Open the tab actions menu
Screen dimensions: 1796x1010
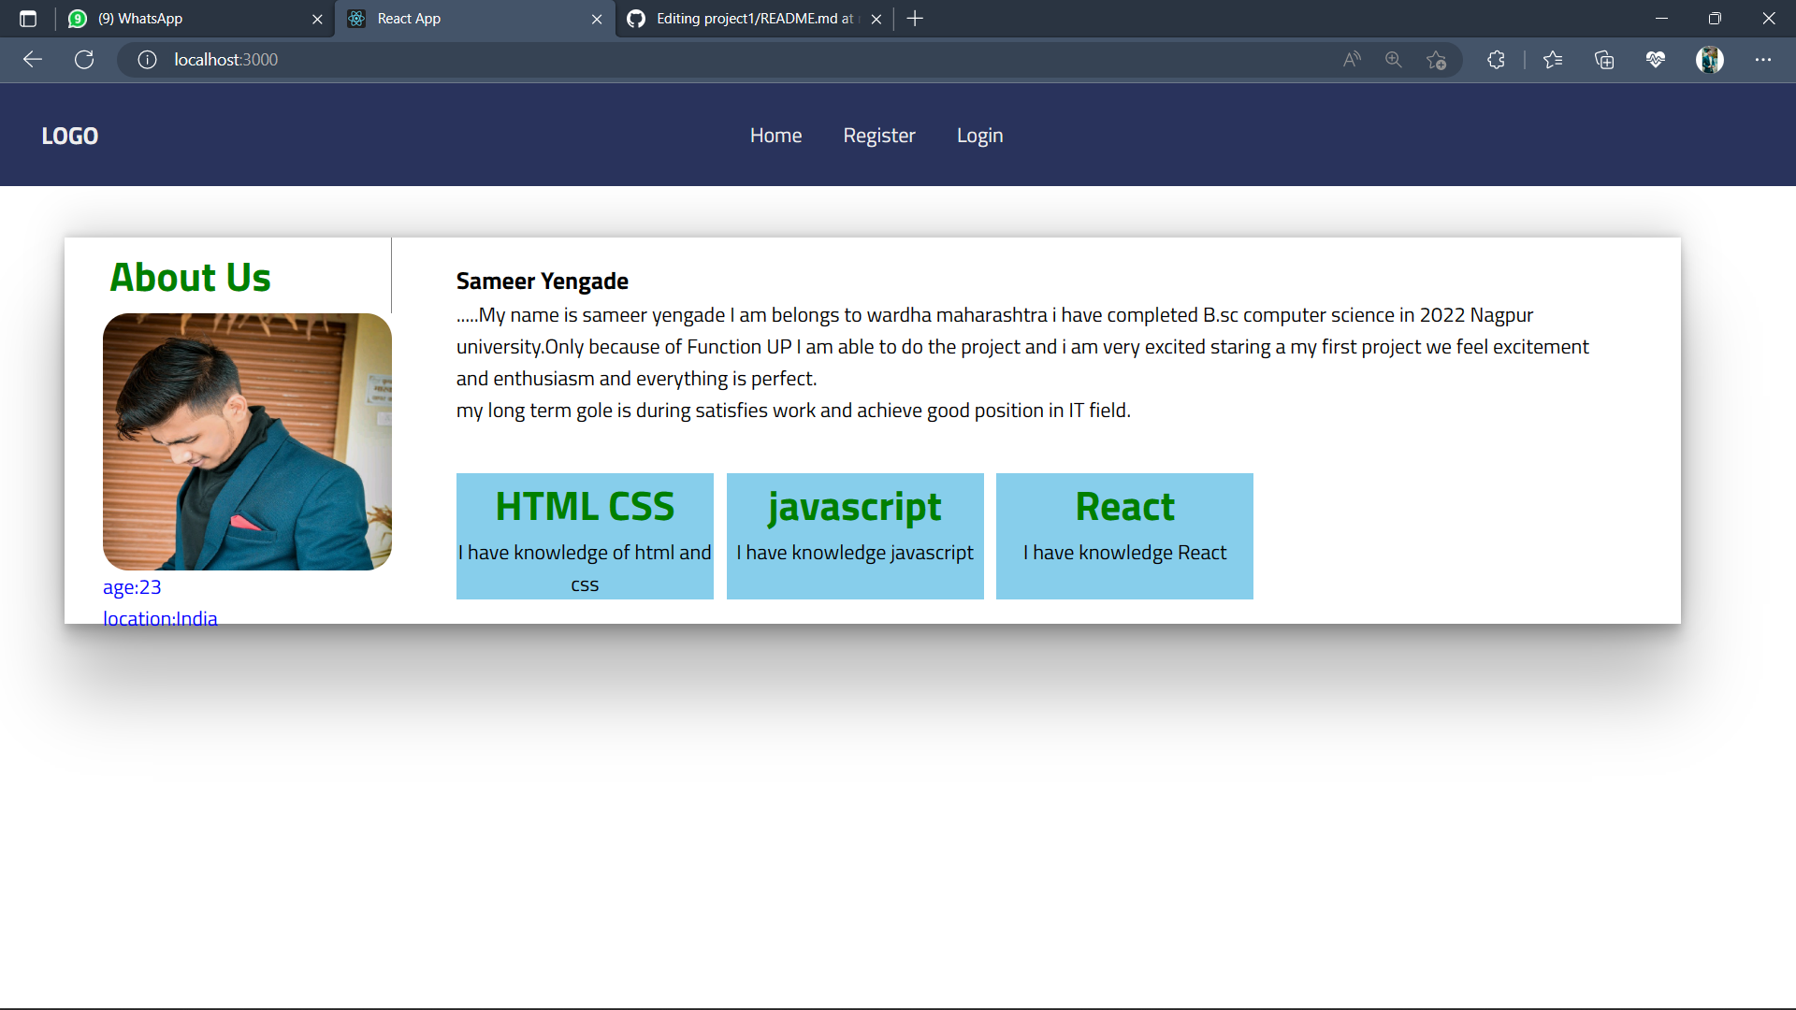click(x=27, y=18)
